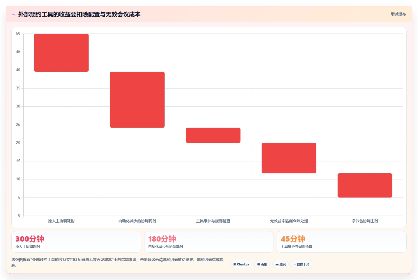Click the x-axis label 工具维护与规则检查
Image resolution: width=418 pixels, height=280 pixels.
click(213, 221)
